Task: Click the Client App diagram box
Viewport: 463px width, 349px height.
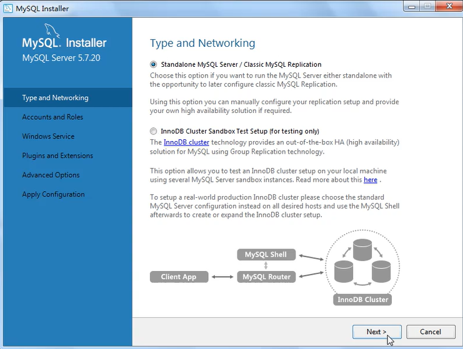Action: point(179,277)
